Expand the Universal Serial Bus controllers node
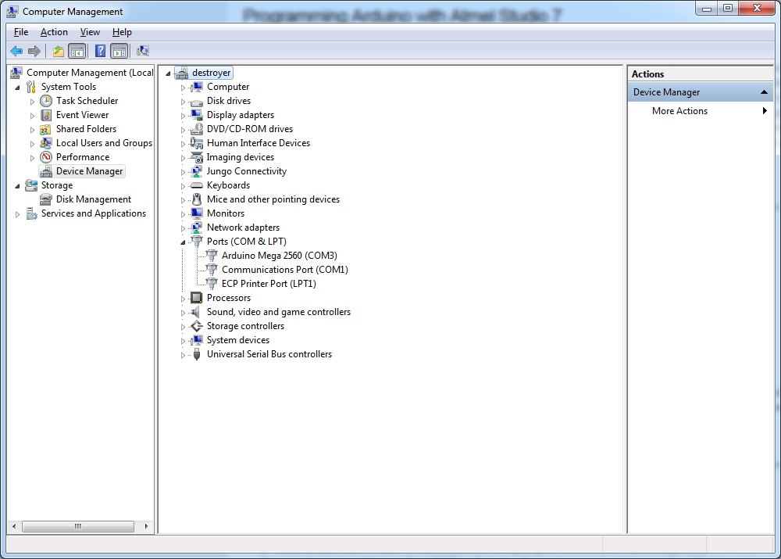The image size is (781, 559). 184,355
